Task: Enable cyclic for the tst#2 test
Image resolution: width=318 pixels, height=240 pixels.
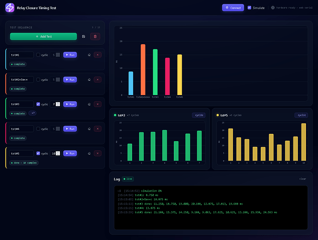Action: click(38, 80)
